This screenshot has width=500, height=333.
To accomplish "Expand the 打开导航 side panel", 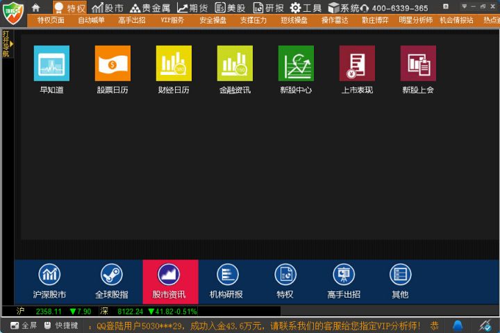I will pos(6,44).
